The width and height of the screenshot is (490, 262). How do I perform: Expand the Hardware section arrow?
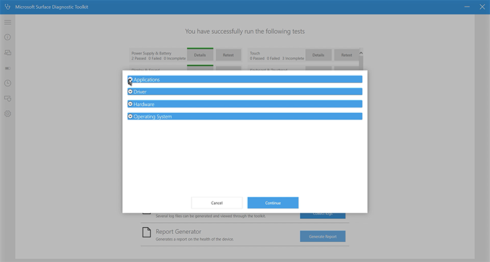pyautogui.click(x=130, y=104)
